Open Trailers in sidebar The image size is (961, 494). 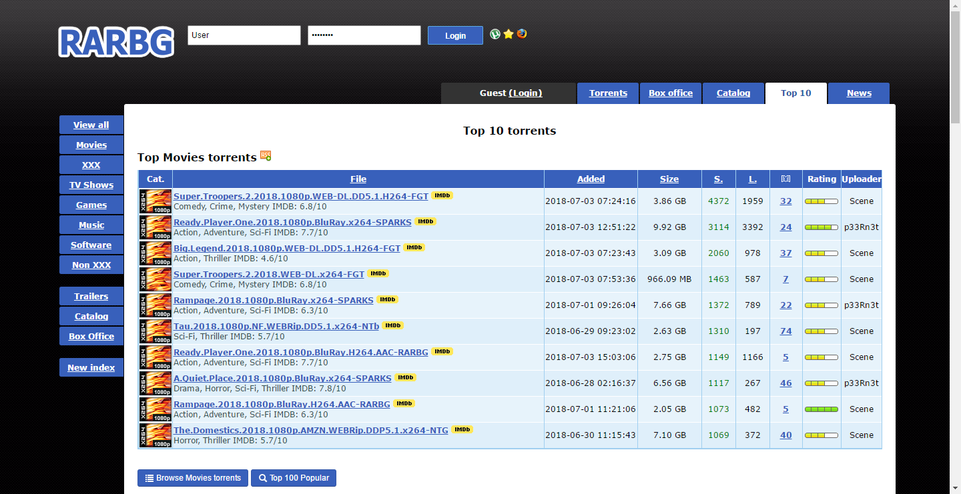tap(91, 296)
